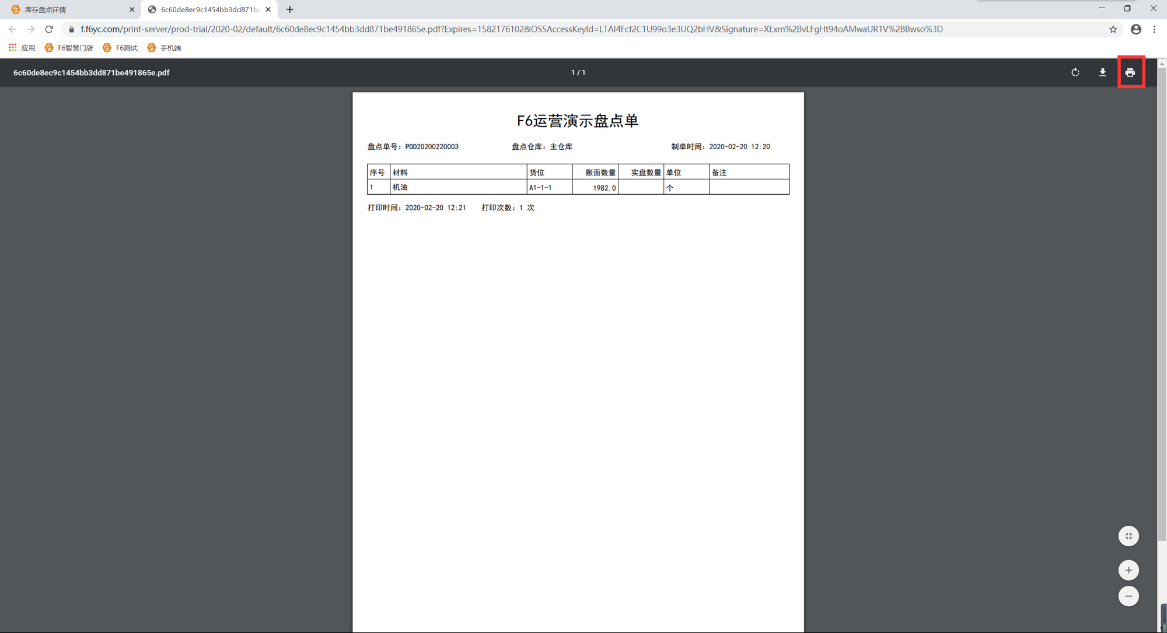The width and height of the screenshot is (1167, 633).
Task: Go back to previous page
Action: pos(12,29)
